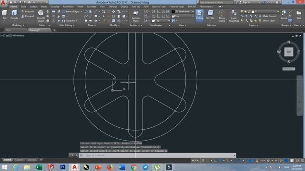Click the viewport label Top 2D Wireframe
305x171 pixels.
click(x=12, y=36)
